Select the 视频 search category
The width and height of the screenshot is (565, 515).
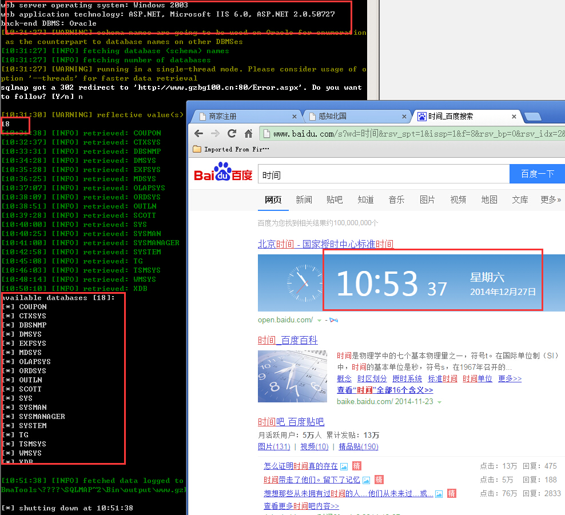tap(458, 200)
